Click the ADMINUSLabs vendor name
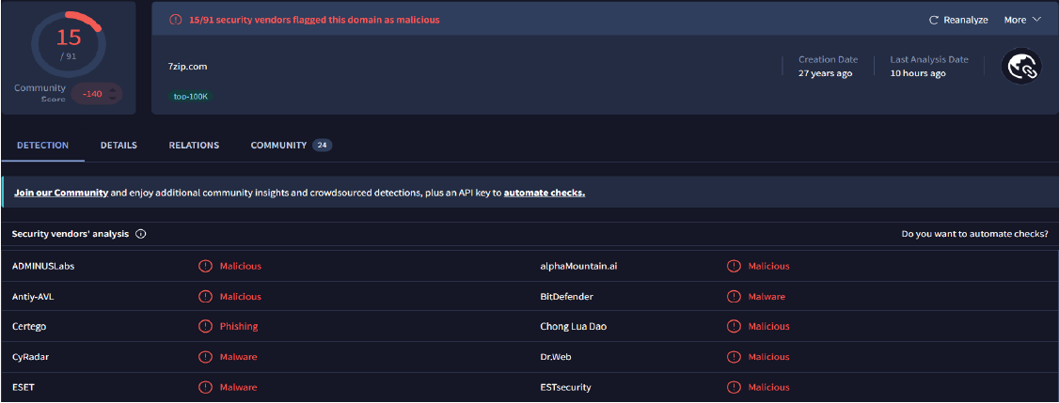1059x403 pixels. [x=43, y=266]
